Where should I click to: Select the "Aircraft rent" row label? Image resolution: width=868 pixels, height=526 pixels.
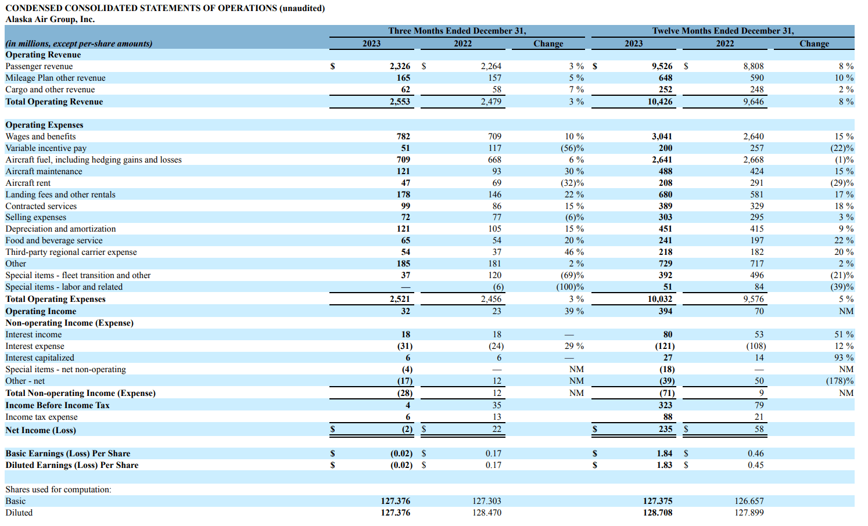pyautogui.click(x=28, y=183)
